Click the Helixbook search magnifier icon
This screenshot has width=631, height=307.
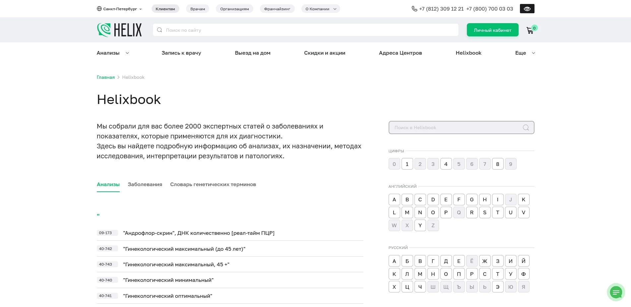tap(526, 128)
